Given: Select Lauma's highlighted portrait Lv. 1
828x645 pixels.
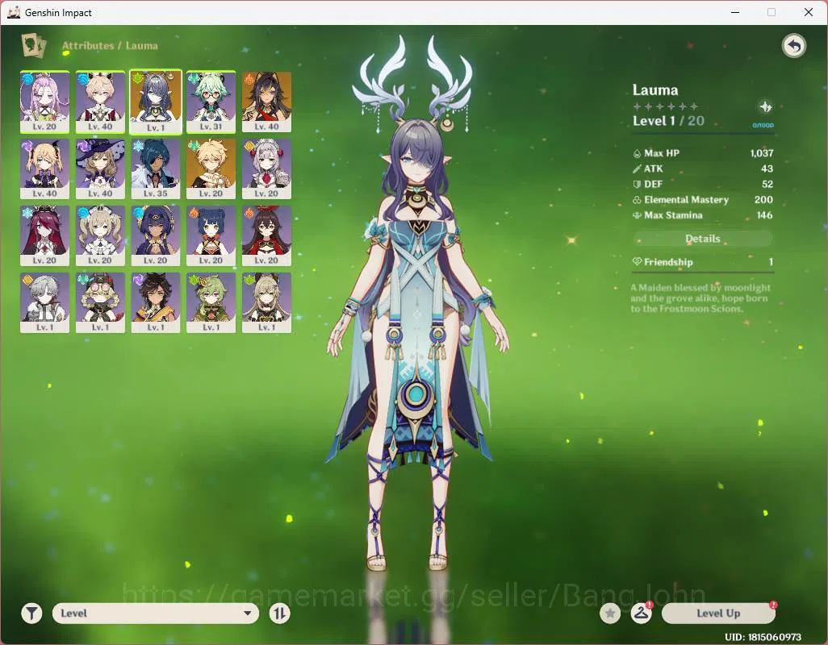Looking at the screenshot, I should [x=156, y=102].
